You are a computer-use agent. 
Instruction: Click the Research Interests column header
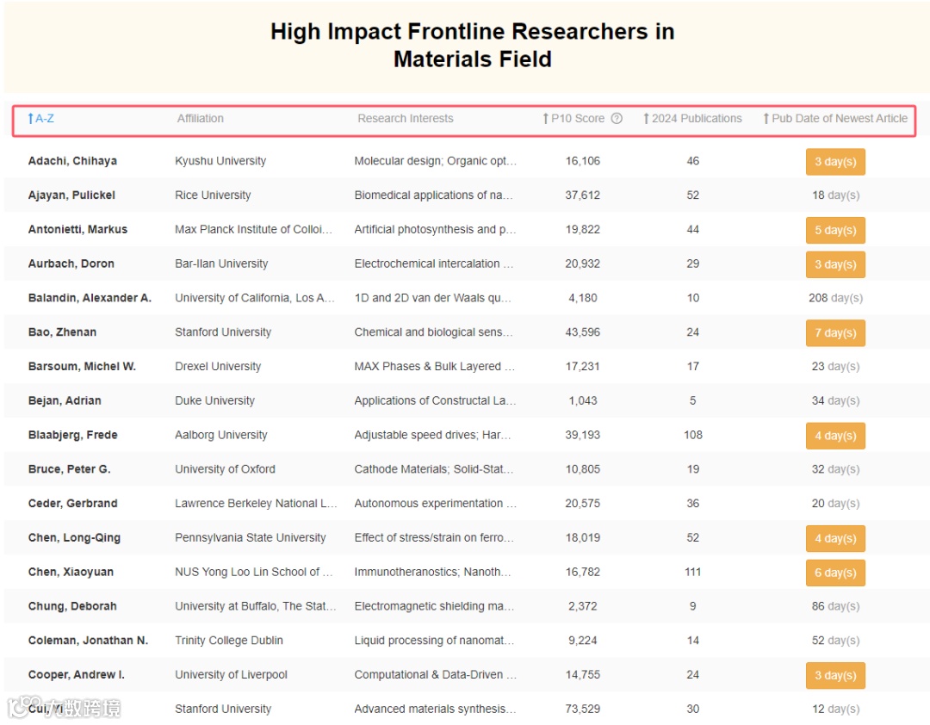tap(405, 119)
